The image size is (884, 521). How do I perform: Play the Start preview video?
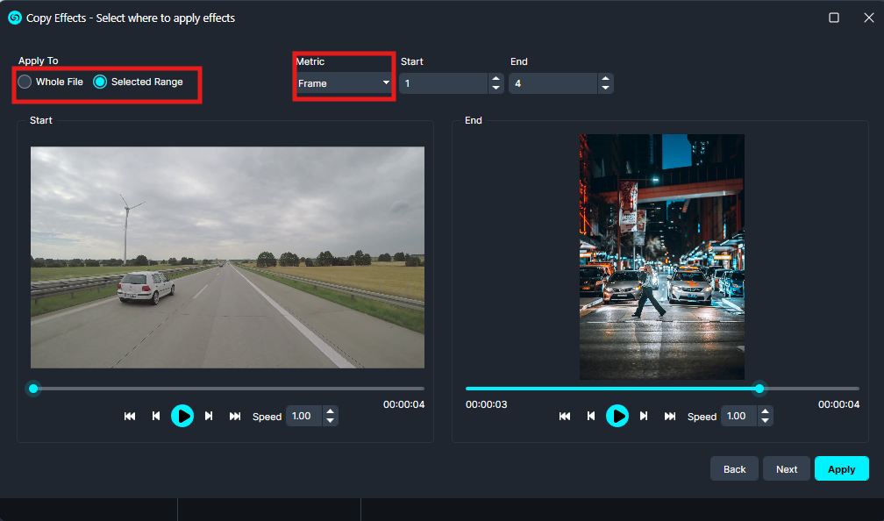pyautogui.click(x=182, y=416)
